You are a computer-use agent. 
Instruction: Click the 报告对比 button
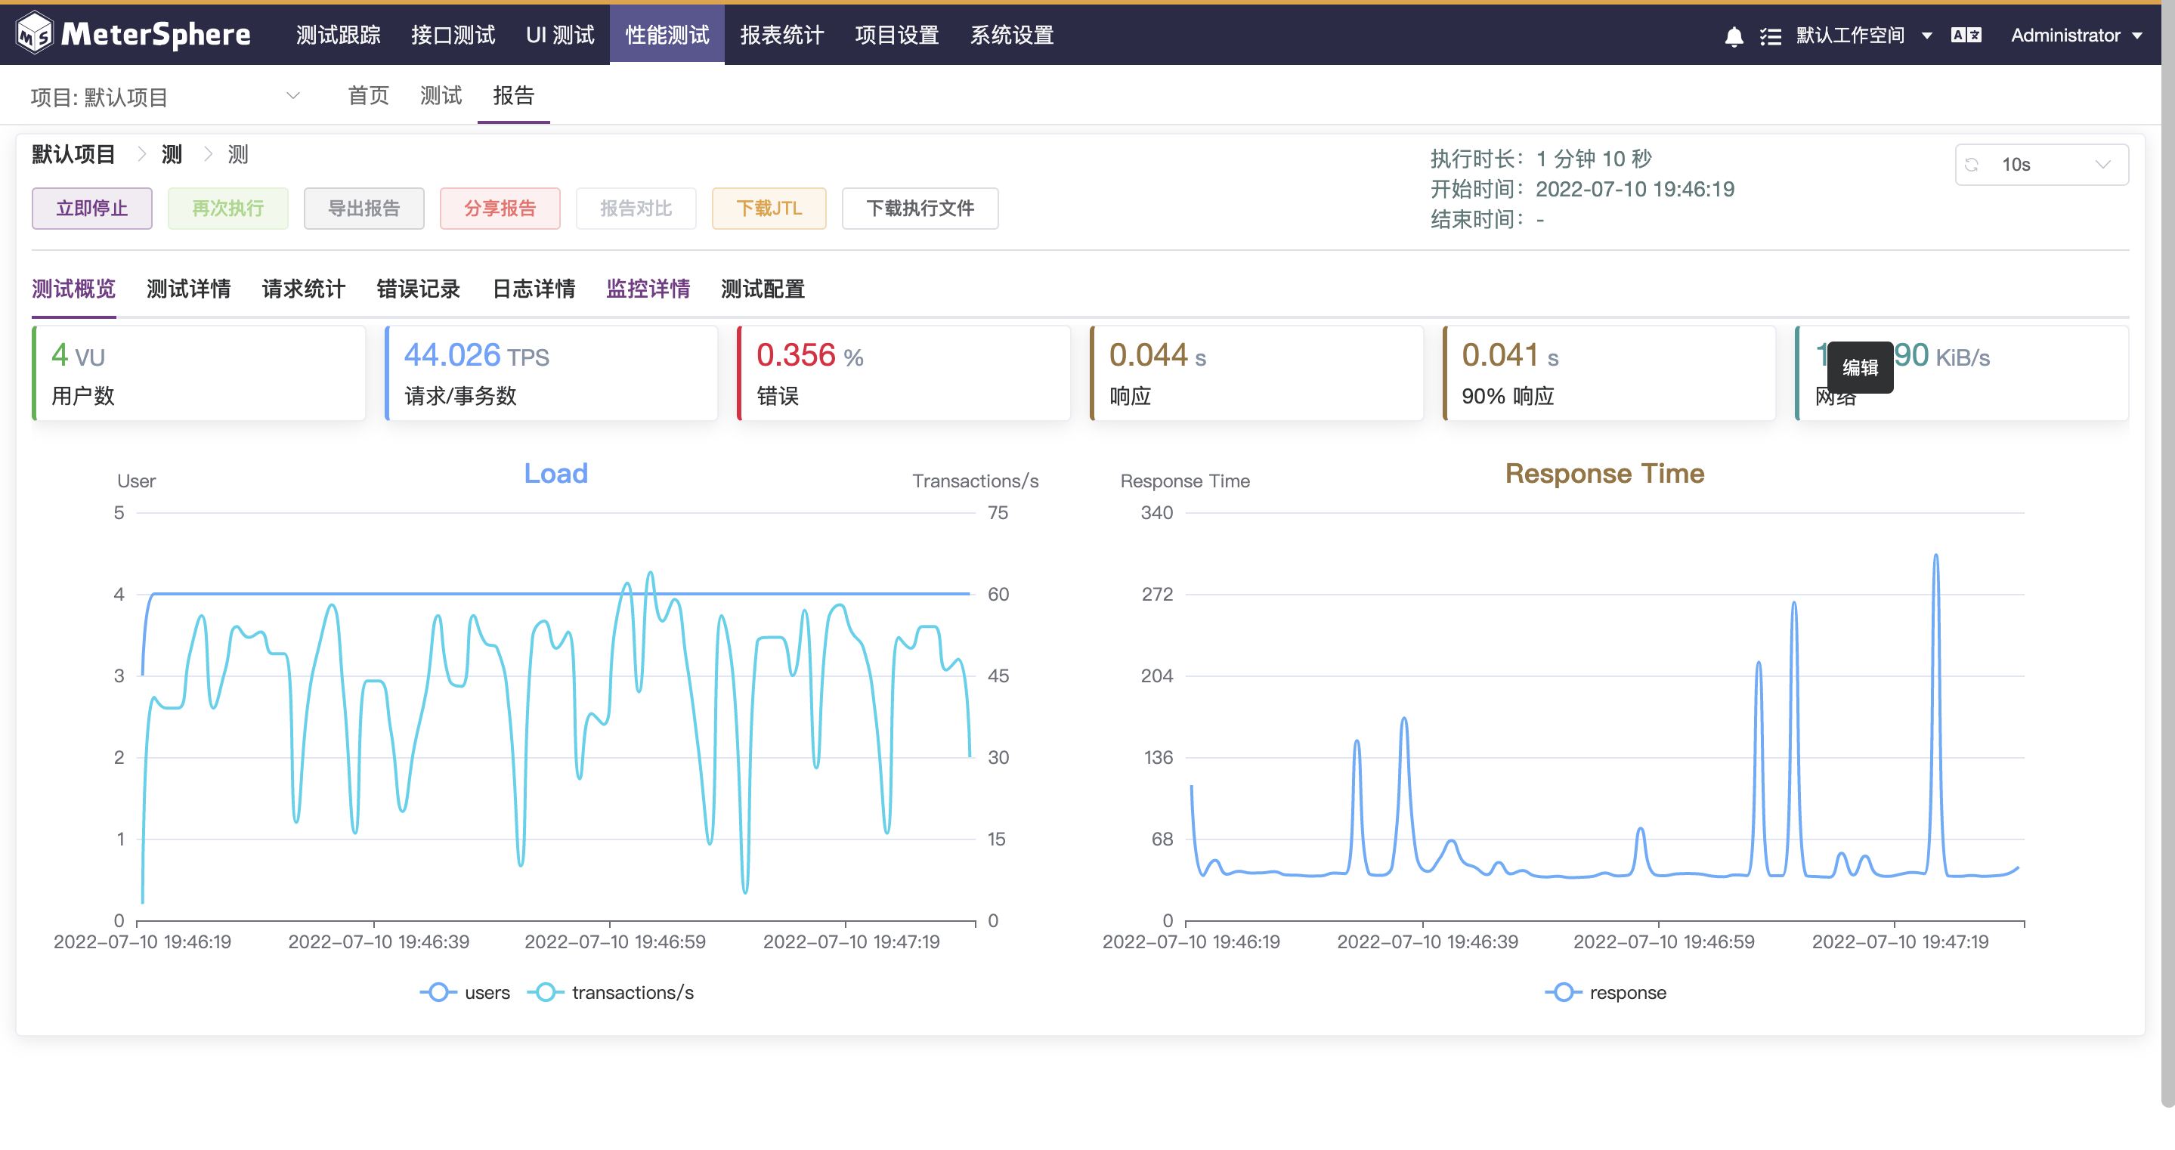[636, 209]
